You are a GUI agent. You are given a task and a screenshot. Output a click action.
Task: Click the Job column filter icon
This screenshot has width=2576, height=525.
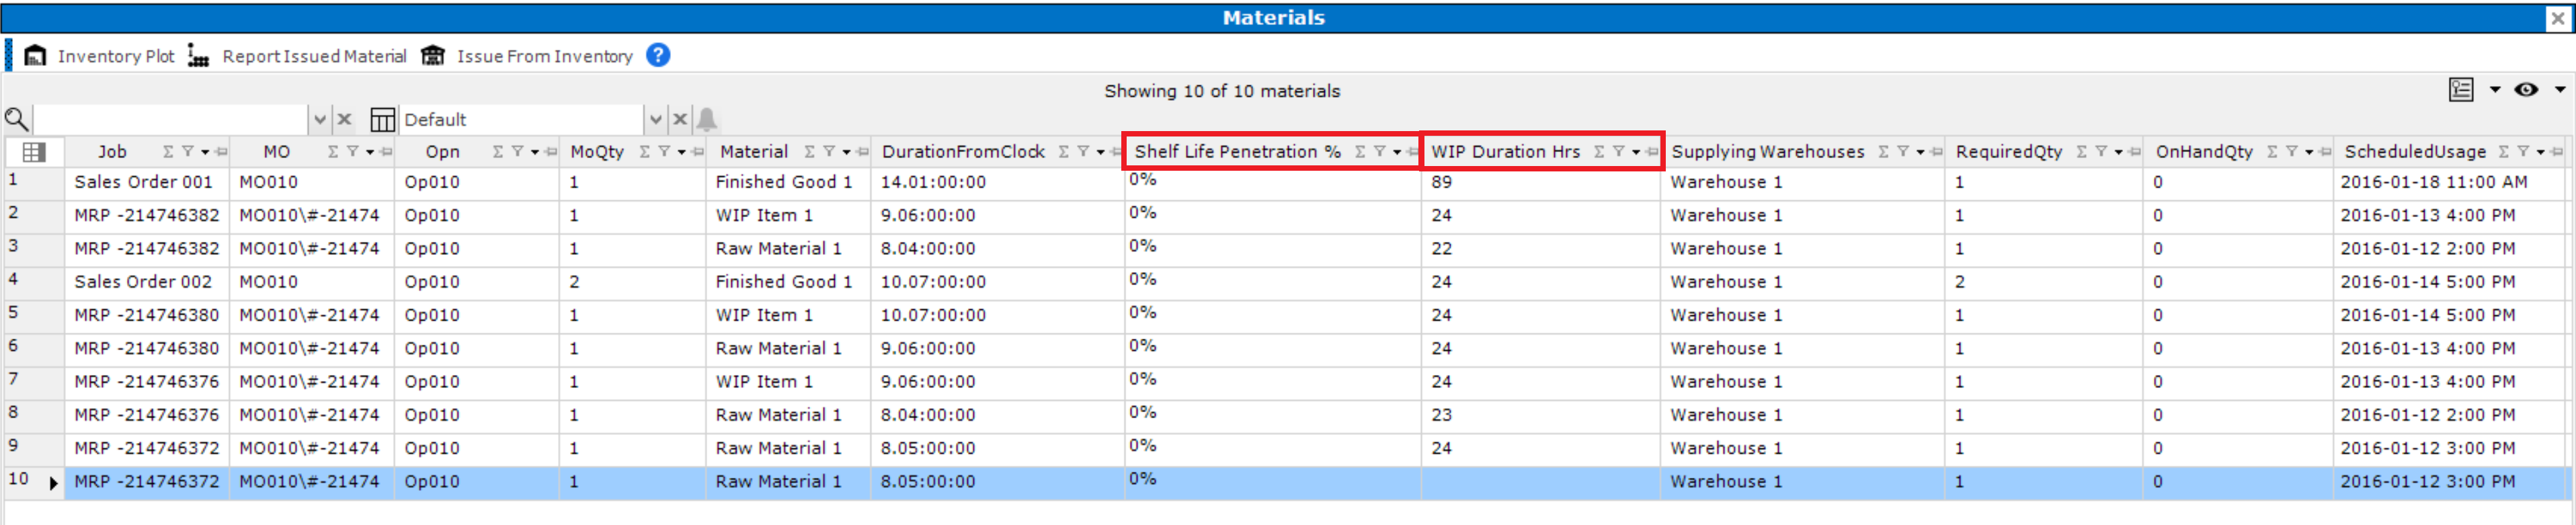[187, 152]
